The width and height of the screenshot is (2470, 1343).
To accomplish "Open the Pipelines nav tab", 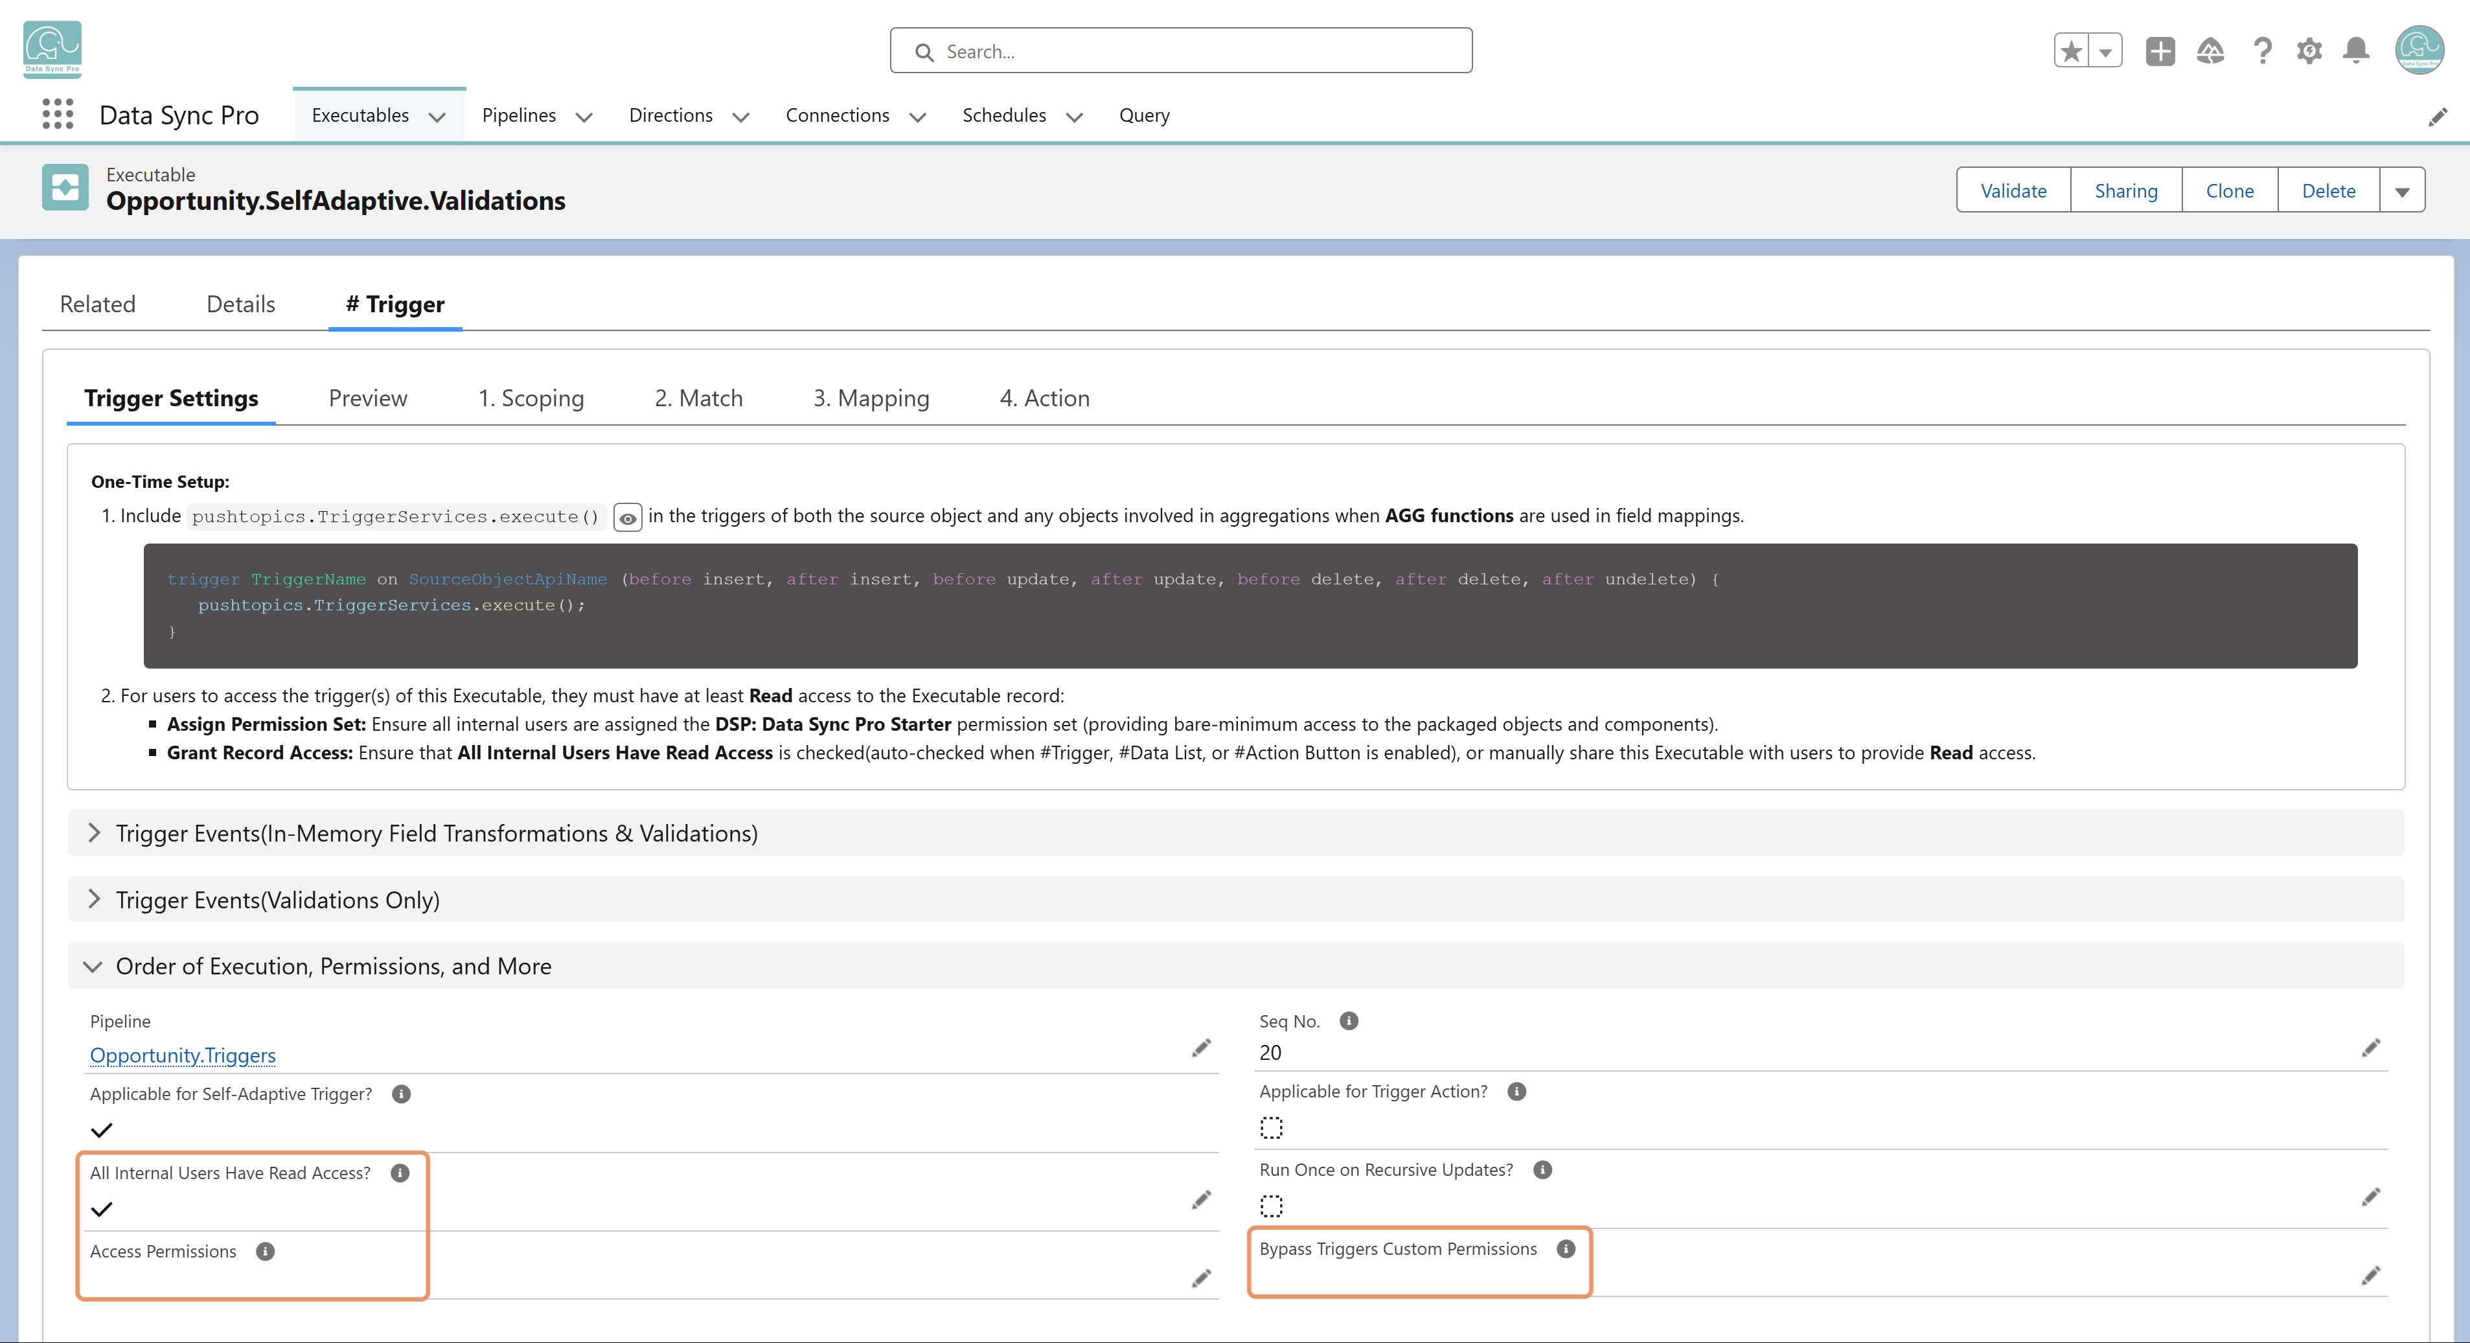I will pos(519,115).
